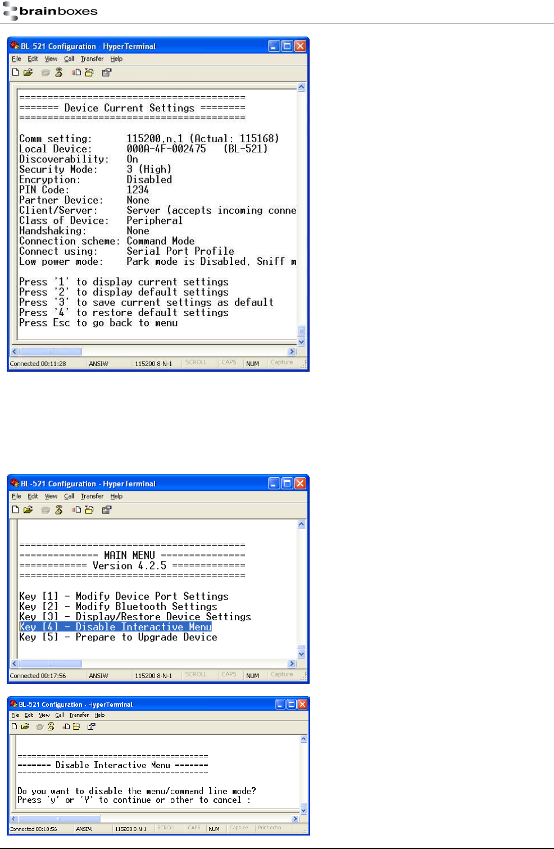Image resolution: width=554 pixels, height=849 pixels.
Task: Open Properties icon in MAIN MENU window toolbar
Action: [107, 510]
